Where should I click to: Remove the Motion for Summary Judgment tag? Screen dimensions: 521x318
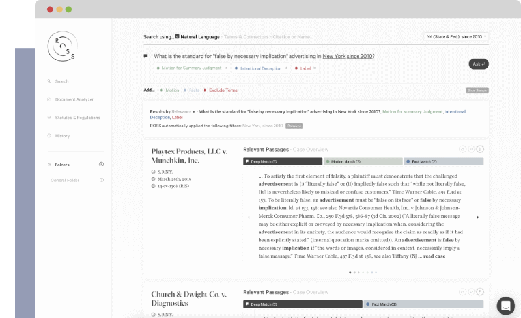point(225,68)
